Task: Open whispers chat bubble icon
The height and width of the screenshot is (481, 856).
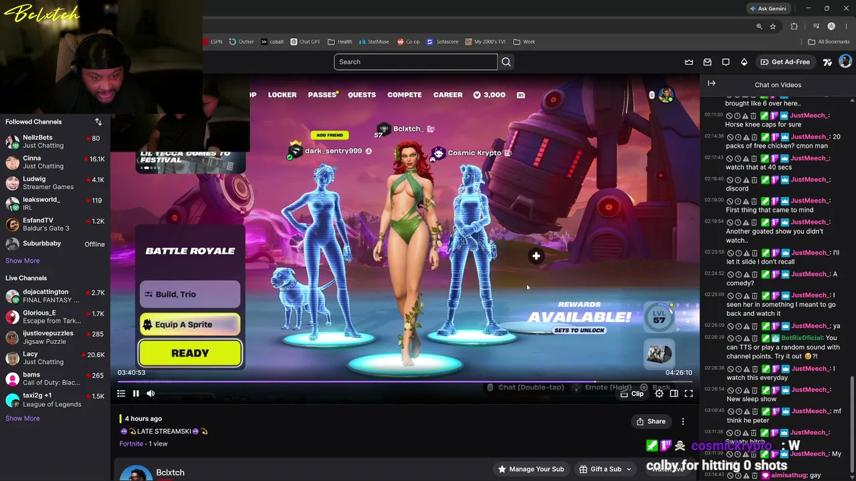Action: coord(726,62)
